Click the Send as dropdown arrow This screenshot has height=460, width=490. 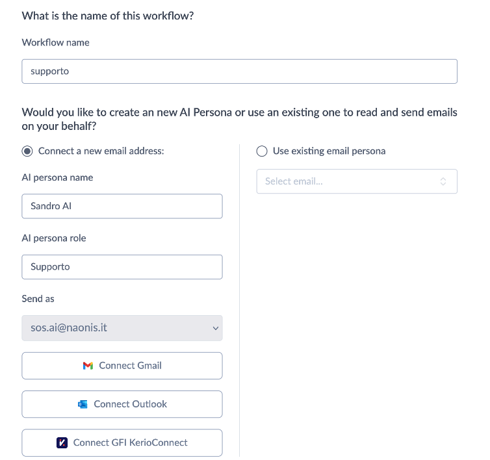pyautogui.click(x=215, y=329)
